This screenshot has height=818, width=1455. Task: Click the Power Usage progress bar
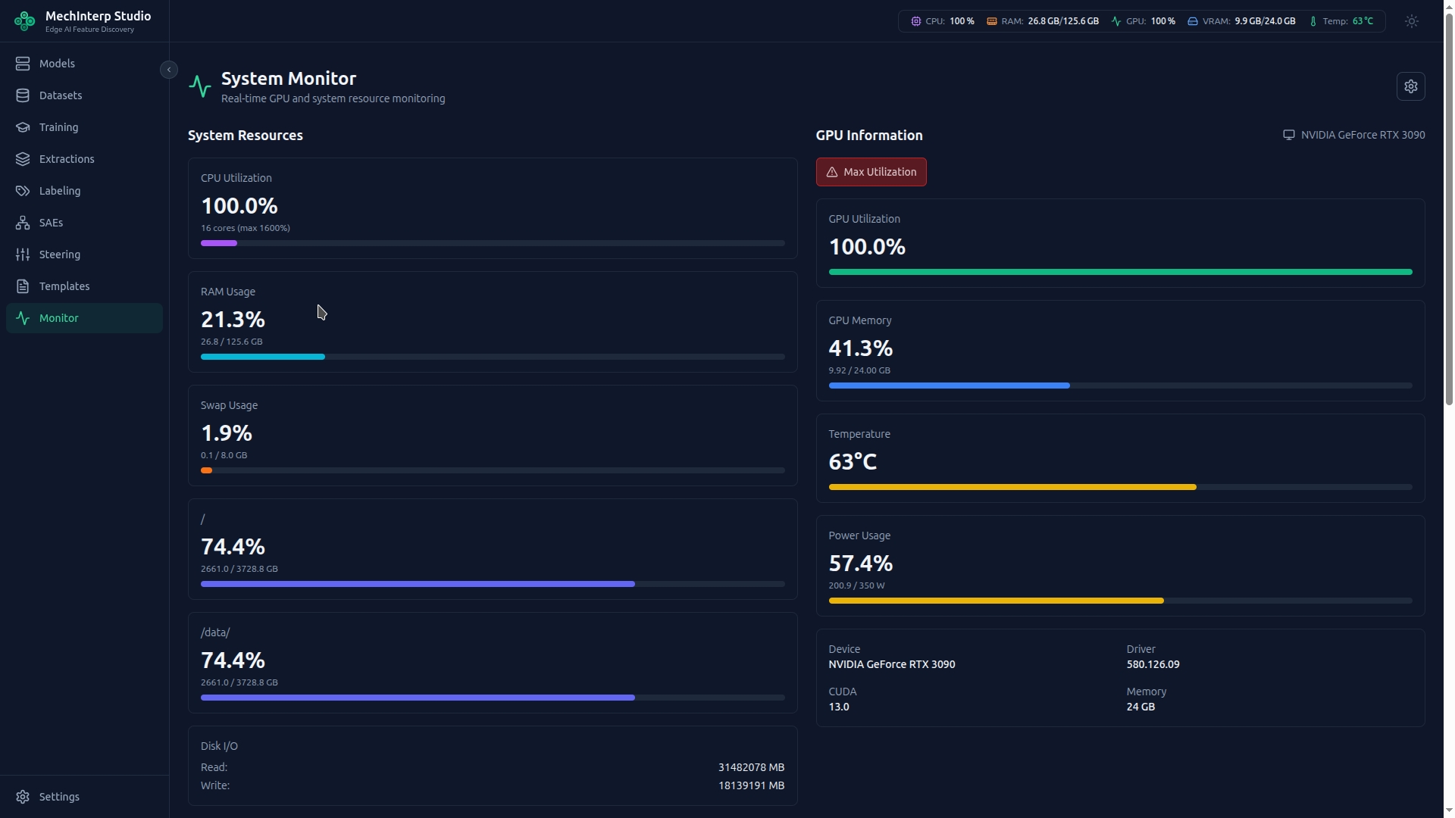click(x=1120, y=601)
